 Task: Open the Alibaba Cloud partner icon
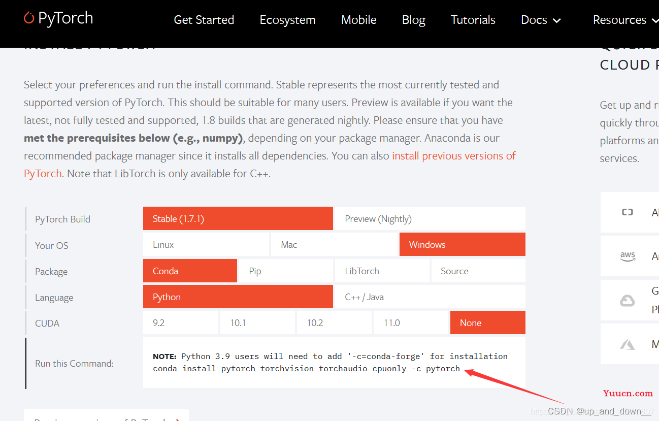click(628, 212)
